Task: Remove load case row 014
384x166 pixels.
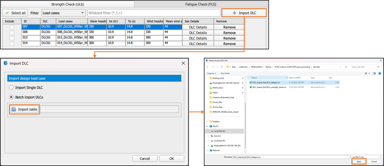Action: (229, 44)
